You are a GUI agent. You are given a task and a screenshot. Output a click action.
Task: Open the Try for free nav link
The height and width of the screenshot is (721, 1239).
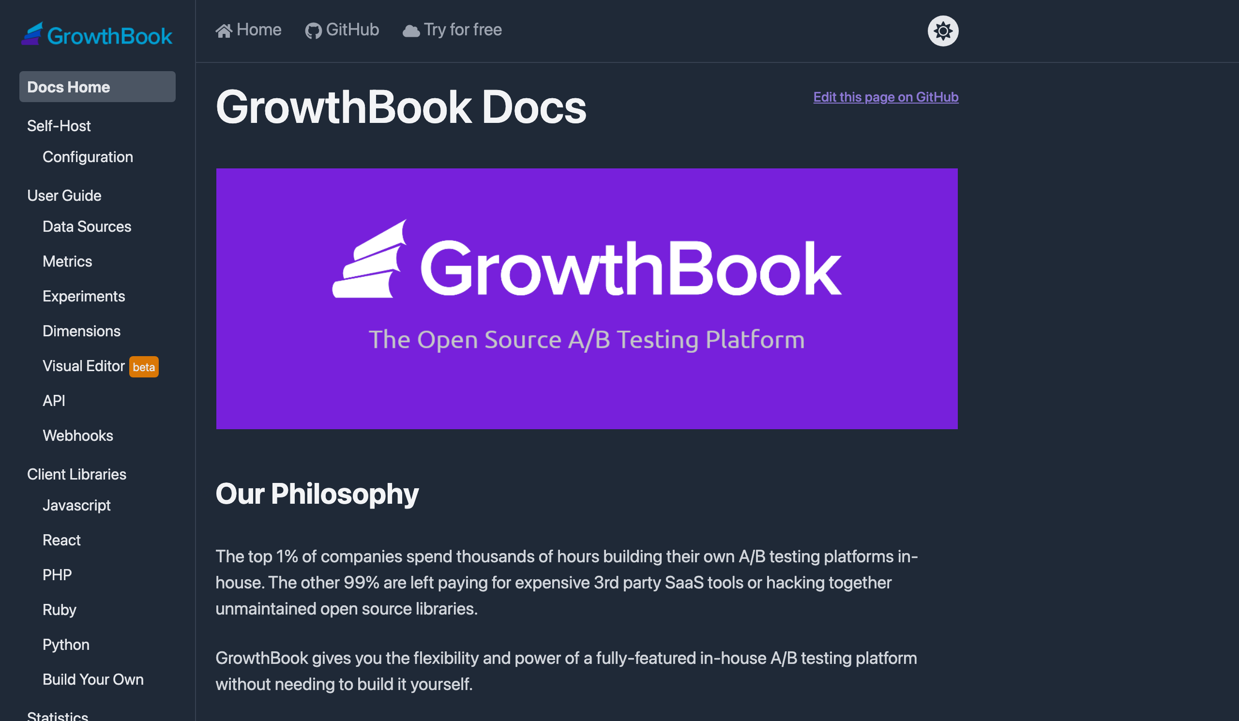[452, 30]
